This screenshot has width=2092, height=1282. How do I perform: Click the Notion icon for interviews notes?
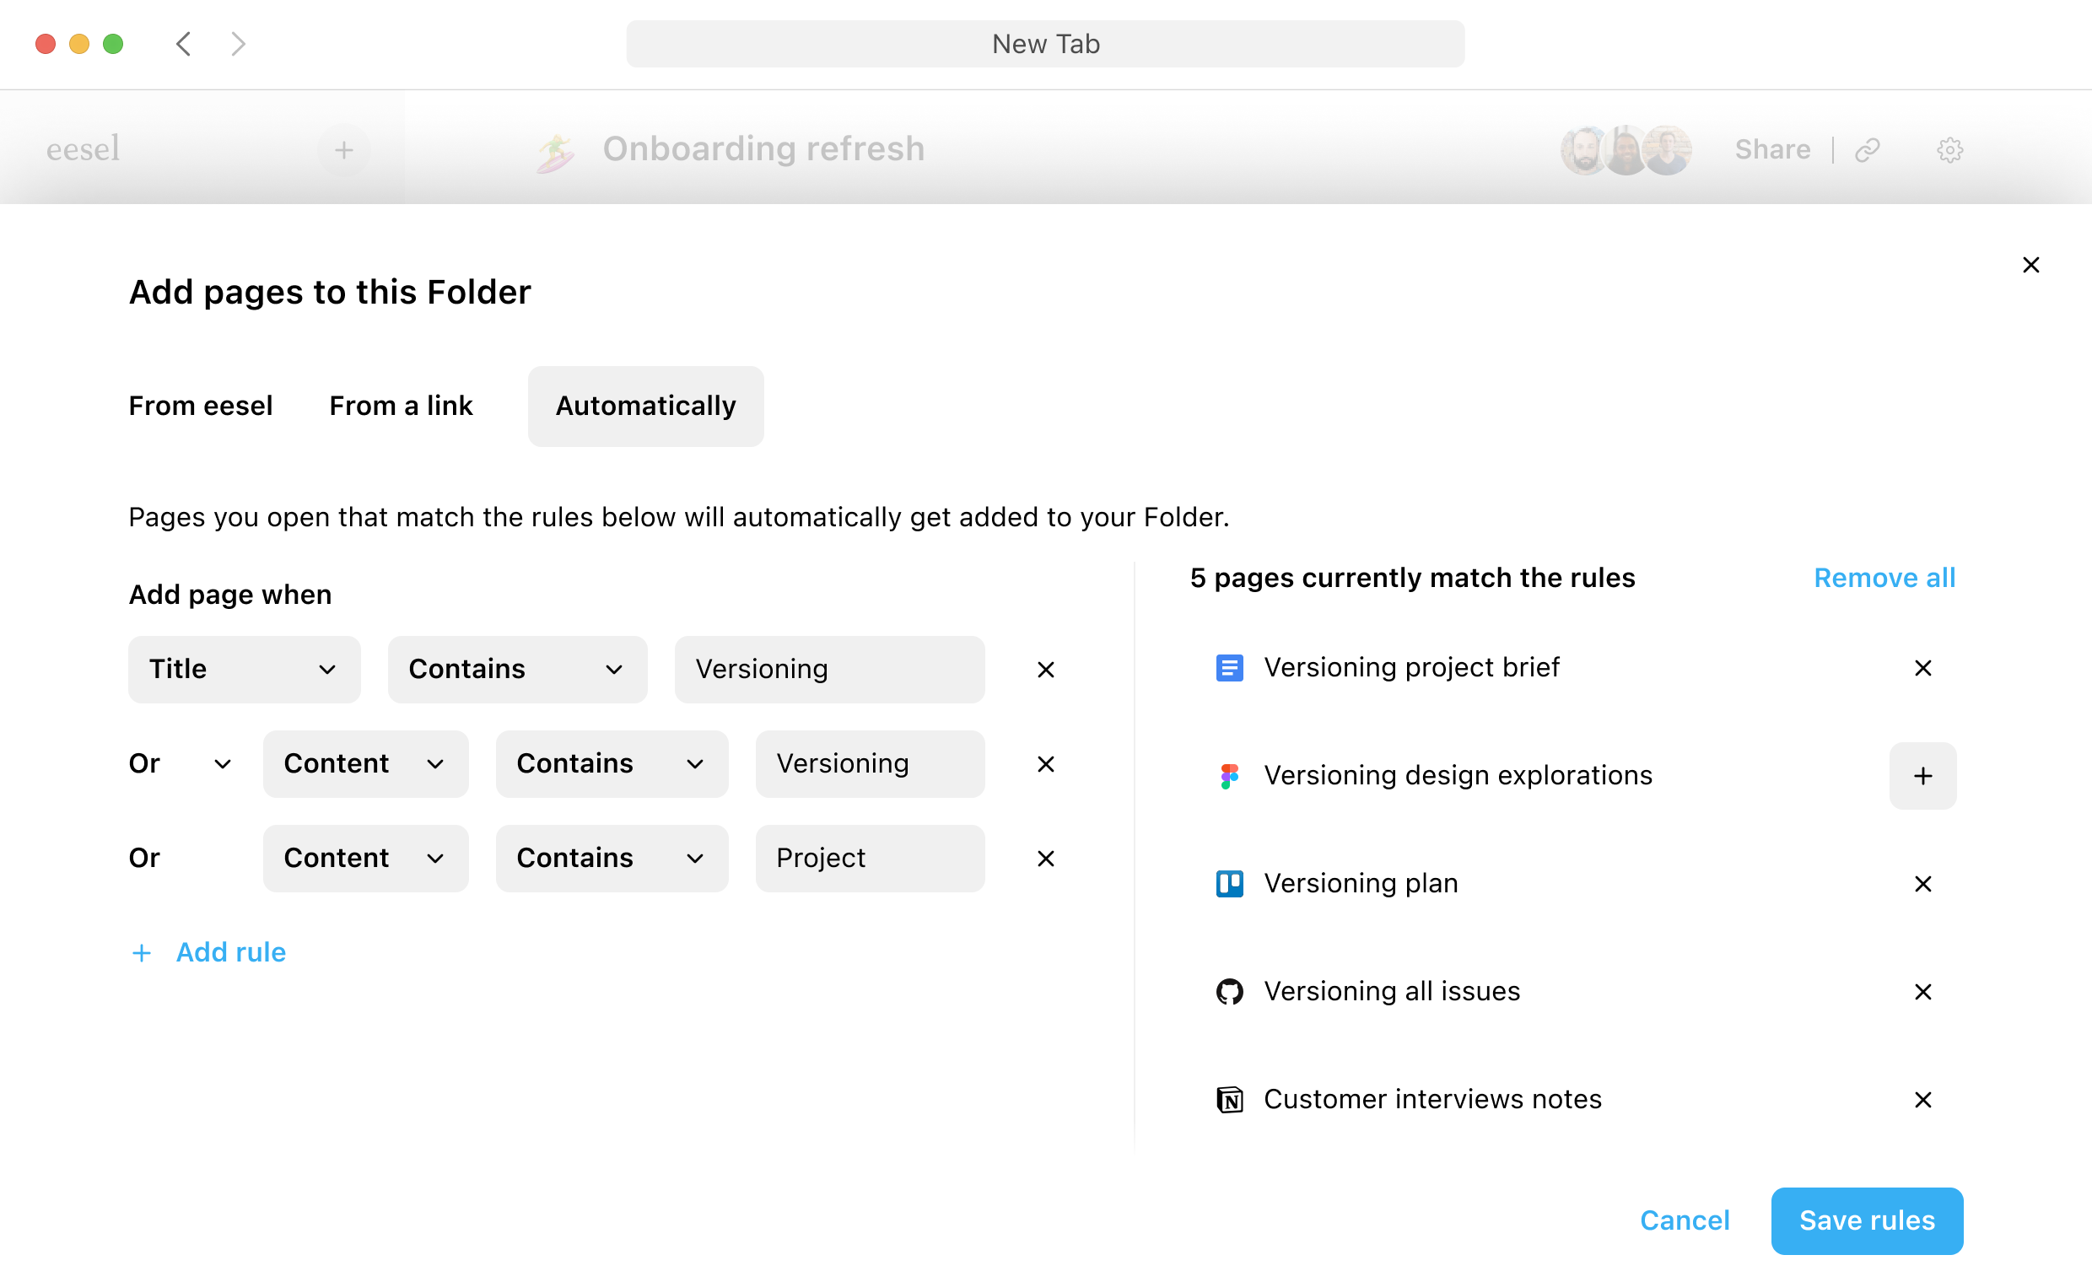pyautogui.click(x=1229, y=1099)
